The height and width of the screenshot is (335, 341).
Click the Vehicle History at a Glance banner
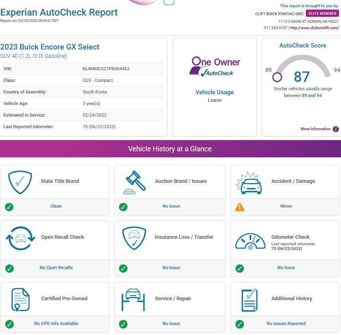click(x=170, y=149)
